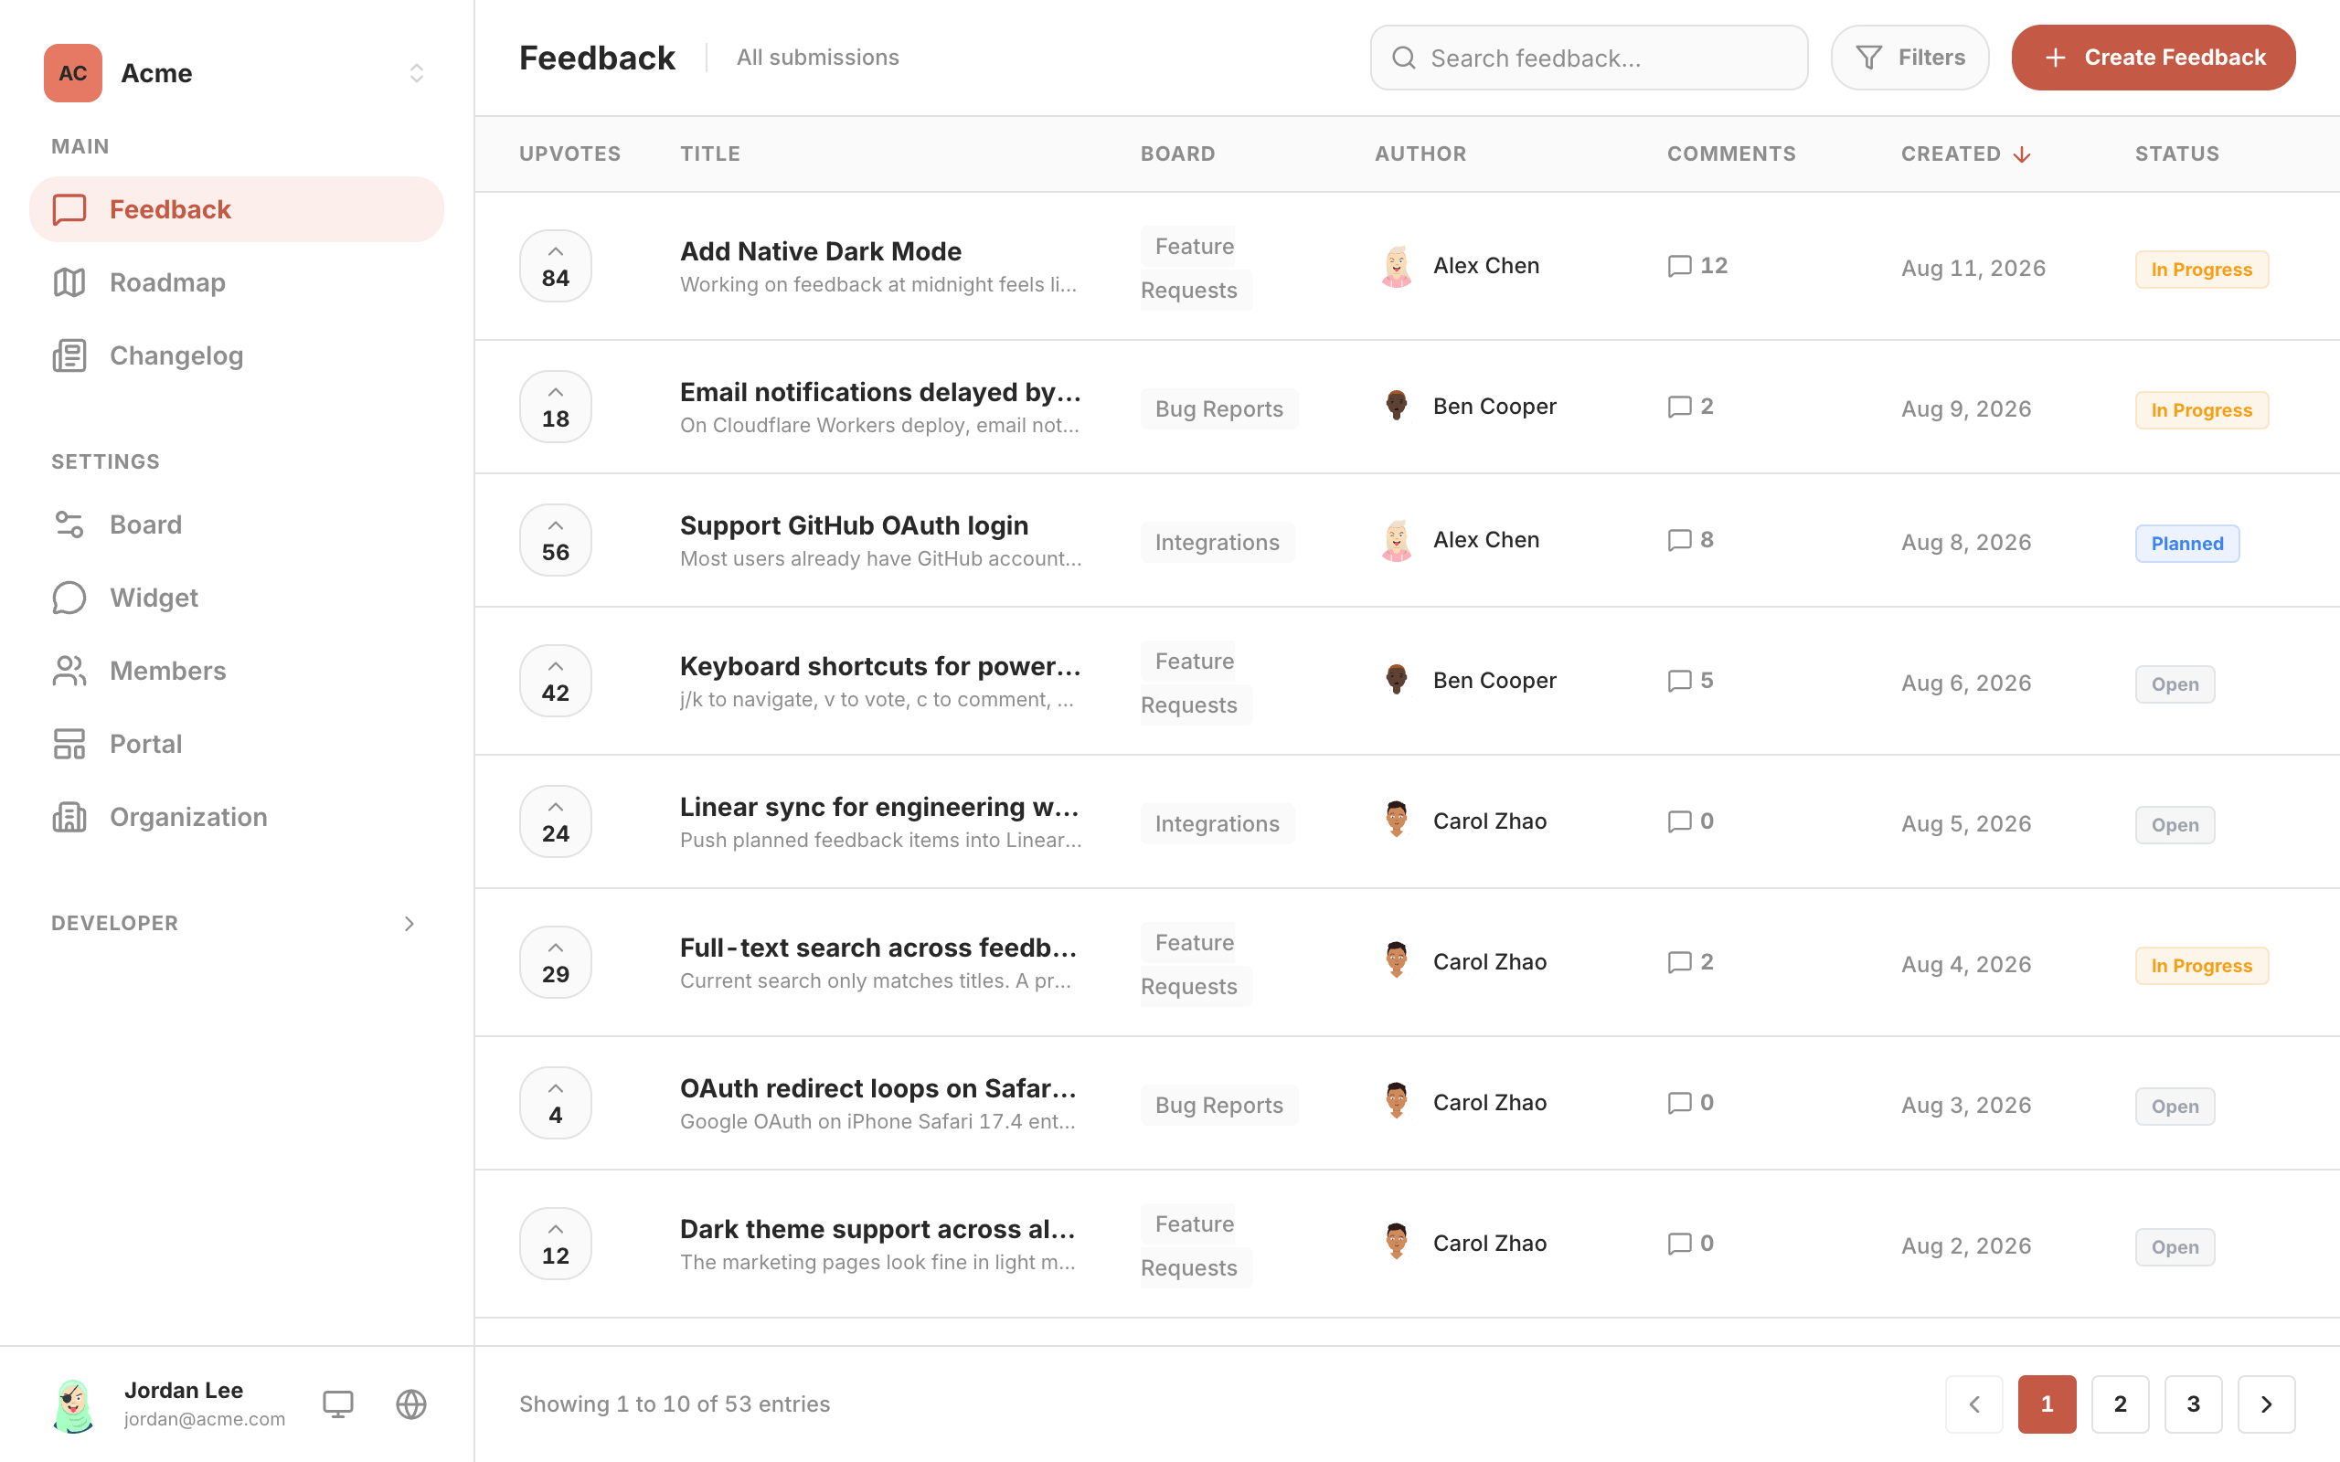This screenshot has width=2340, height=1462.
Task: Open Support GitHub OAuth login post
Action: [x=854, y=525]
